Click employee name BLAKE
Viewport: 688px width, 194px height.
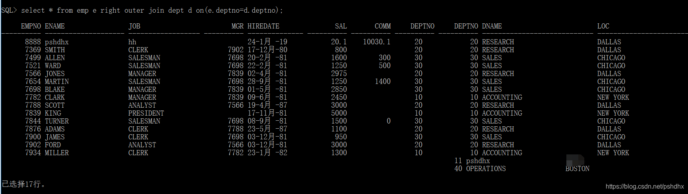click(55, 89)
